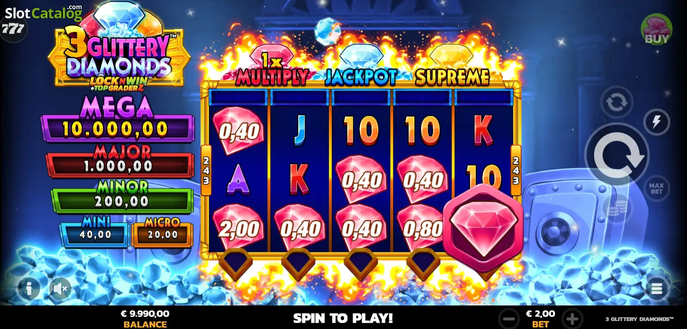Viewport: 687px width, 329px height.
Task: Click the SlotCatalog.com logo
Action: tap(43, 13)
